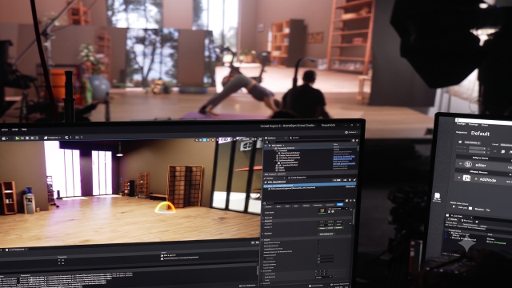Open the Platforms dropdown in the main toolbar
Image resolution: width=512 pixels, height=288 pixels.
(x=52, y=138)
